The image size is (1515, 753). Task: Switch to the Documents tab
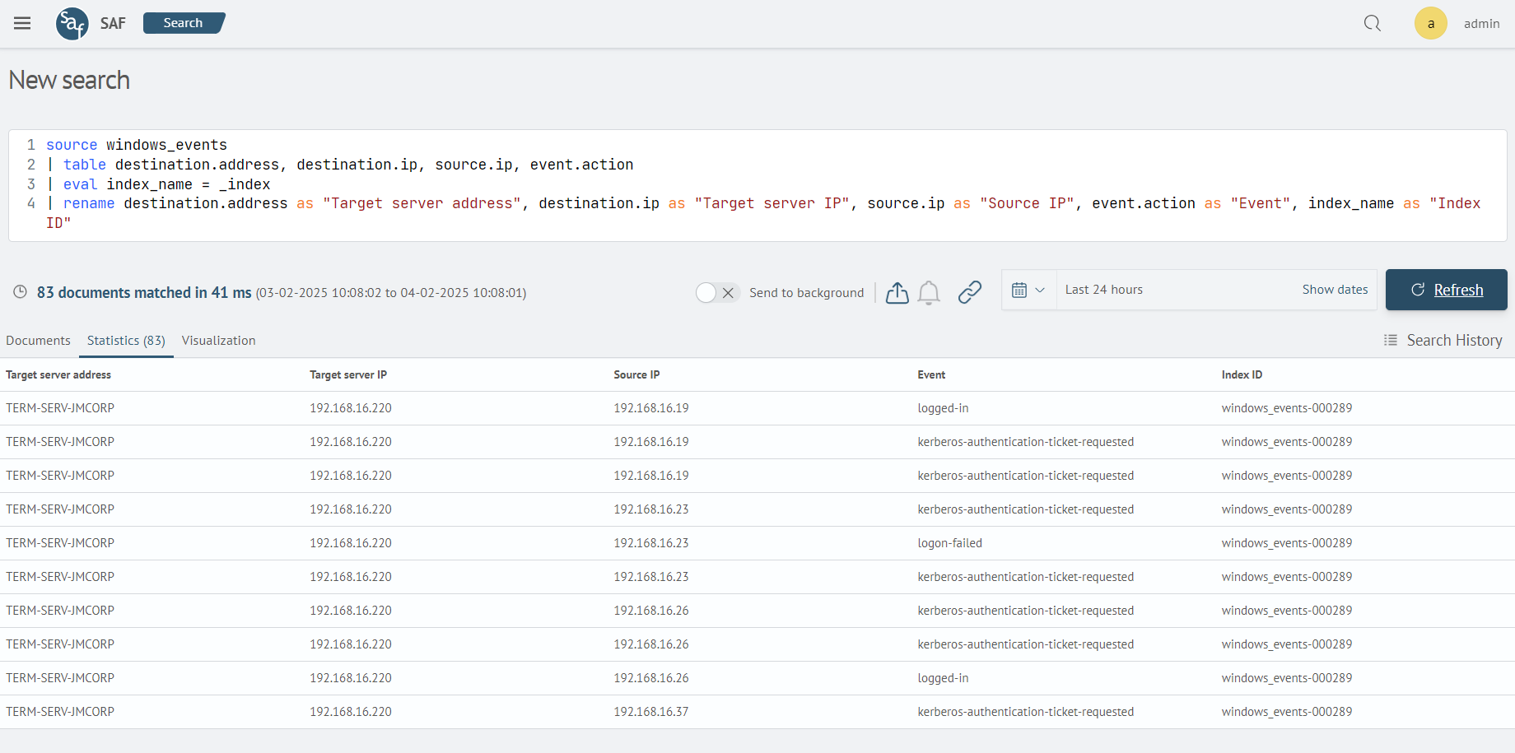[x=38, y=341]
